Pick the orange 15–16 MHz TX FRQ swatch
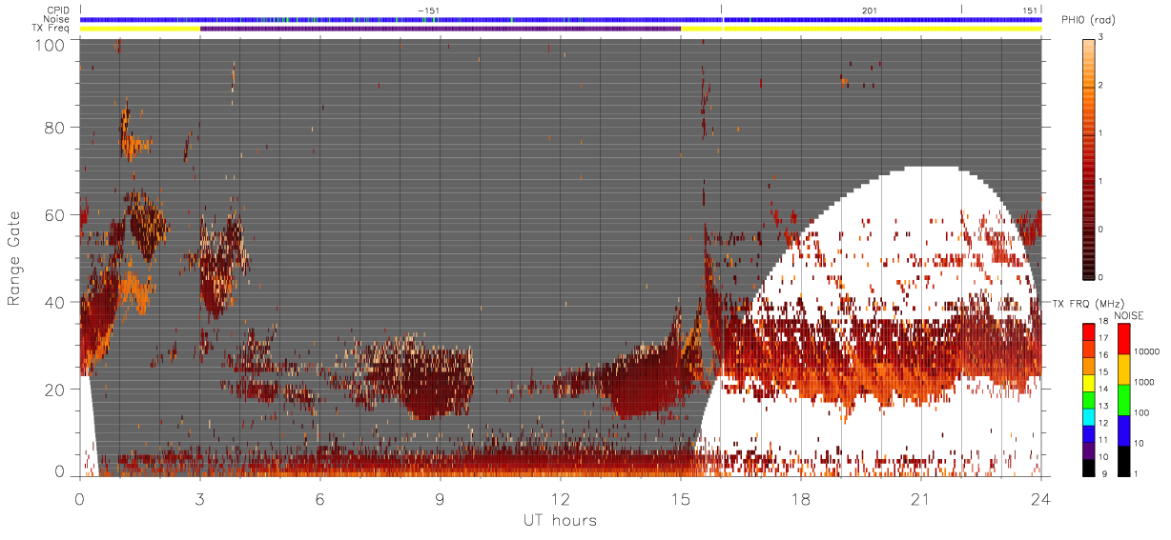 point(1089,368)
